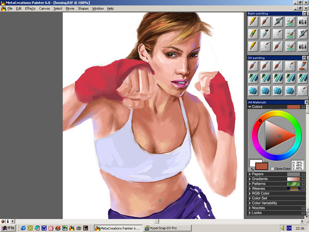The height and width of the screenshot is (232, 309).
Task: Click the Windows Start button
Action: (8, 227)
